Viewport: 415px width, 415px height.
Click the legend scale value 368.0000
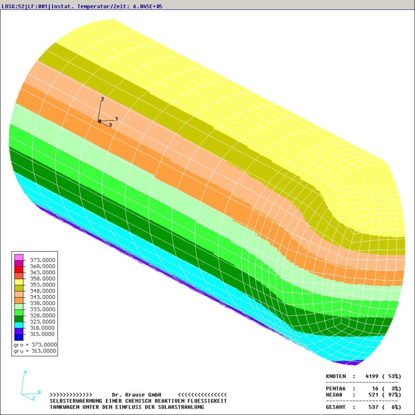43,266
